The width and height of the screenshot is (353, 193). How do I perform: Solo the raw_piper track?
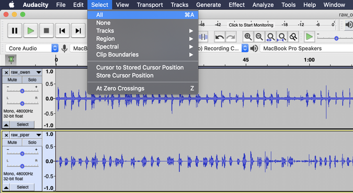coord(32,142)
